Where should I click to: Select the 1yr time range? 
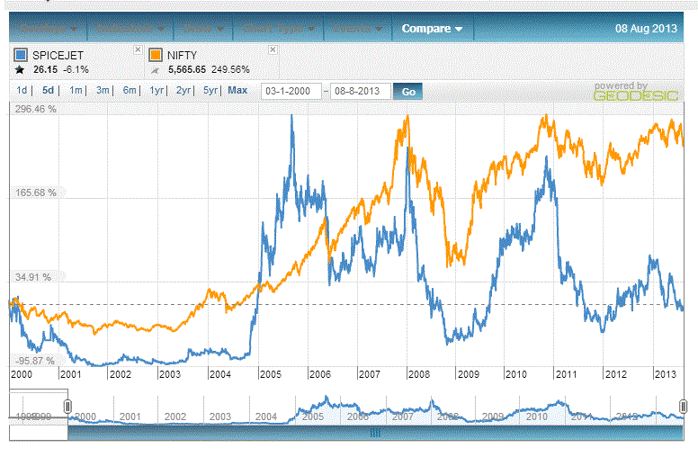click(157, 91)
